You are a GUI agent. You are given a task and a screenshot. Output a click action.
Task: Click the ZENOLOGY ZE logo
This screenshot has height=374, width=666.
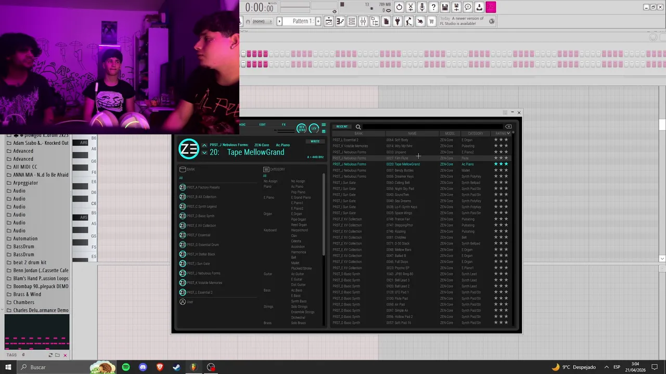(x=188, y=149)
